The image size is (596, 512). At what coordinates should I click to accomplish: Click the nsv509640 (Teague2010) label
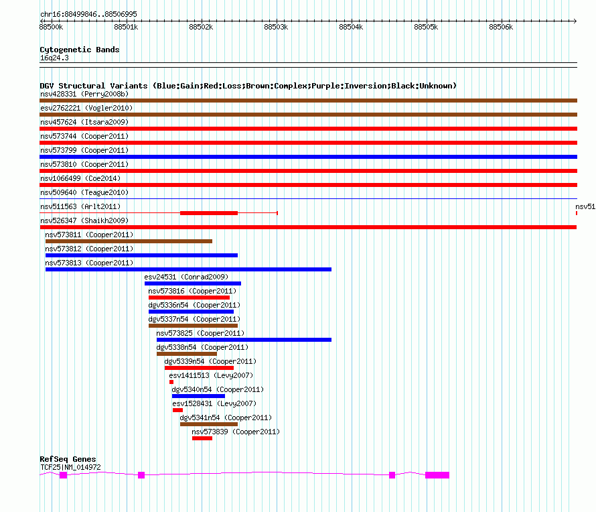tap(84, 192)
